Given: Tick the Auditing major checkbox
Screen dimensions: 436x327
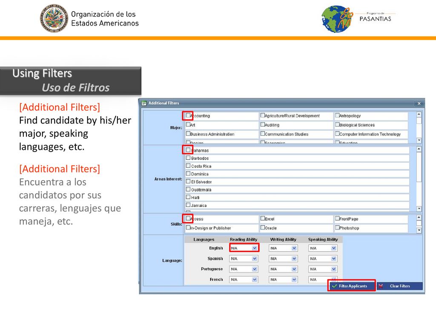Looking at the screenshot, I should click(x=263, y=124).
